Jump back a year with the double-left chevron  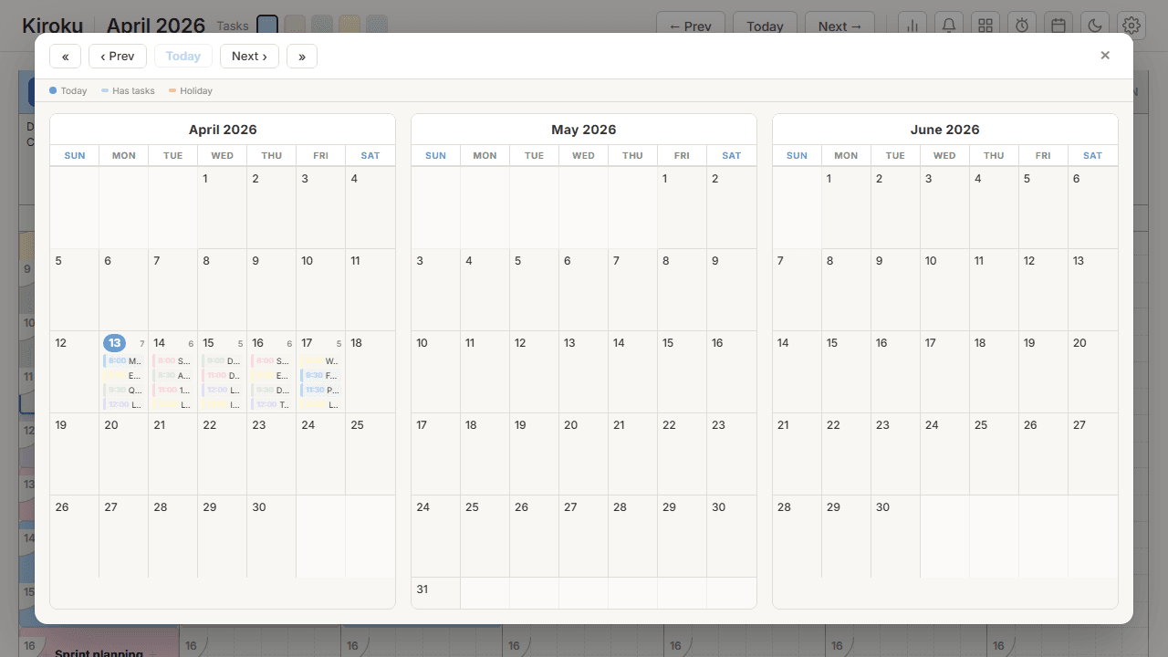(x=65, y=56)
